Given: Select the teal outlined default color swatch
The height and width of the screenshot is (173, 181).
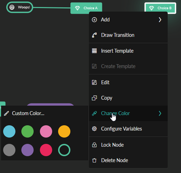Looking at the screenshot, I should pos(64,150).
